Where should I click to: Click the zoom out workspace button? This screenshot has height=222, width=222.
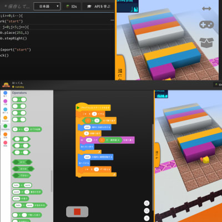coord(147,211)
